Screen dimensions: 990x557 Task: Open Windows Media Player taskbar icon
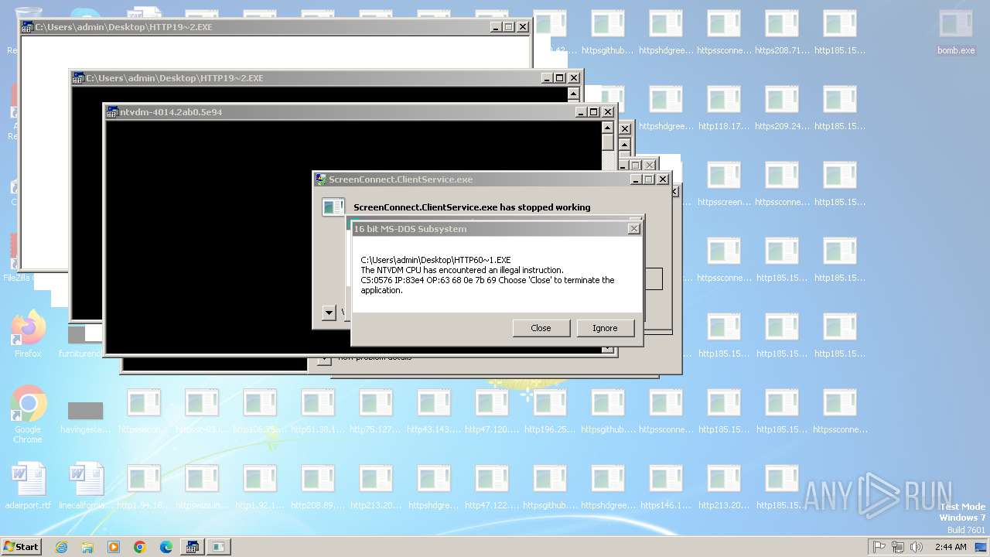[x=114, y=547]
